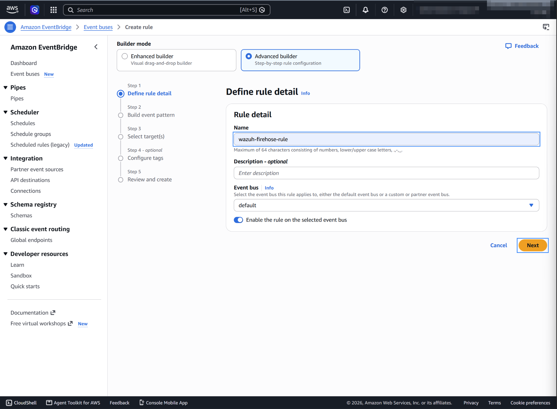Collapse the Classic event routing section
The width and height of the screenshot is (557, 409).
5,229
